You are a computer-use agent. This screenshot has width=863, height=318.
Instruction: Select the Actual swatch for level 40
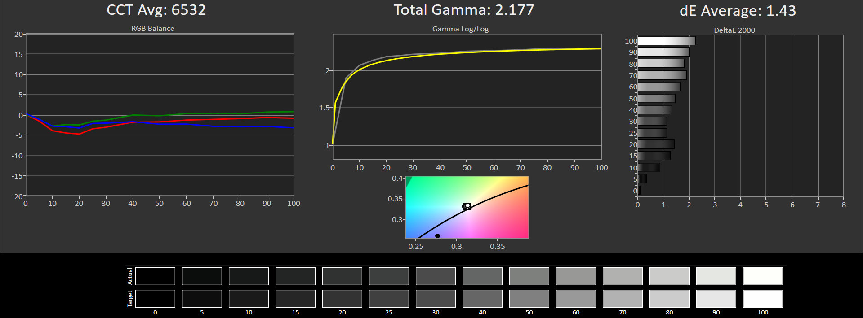click(x=482, y=276)
